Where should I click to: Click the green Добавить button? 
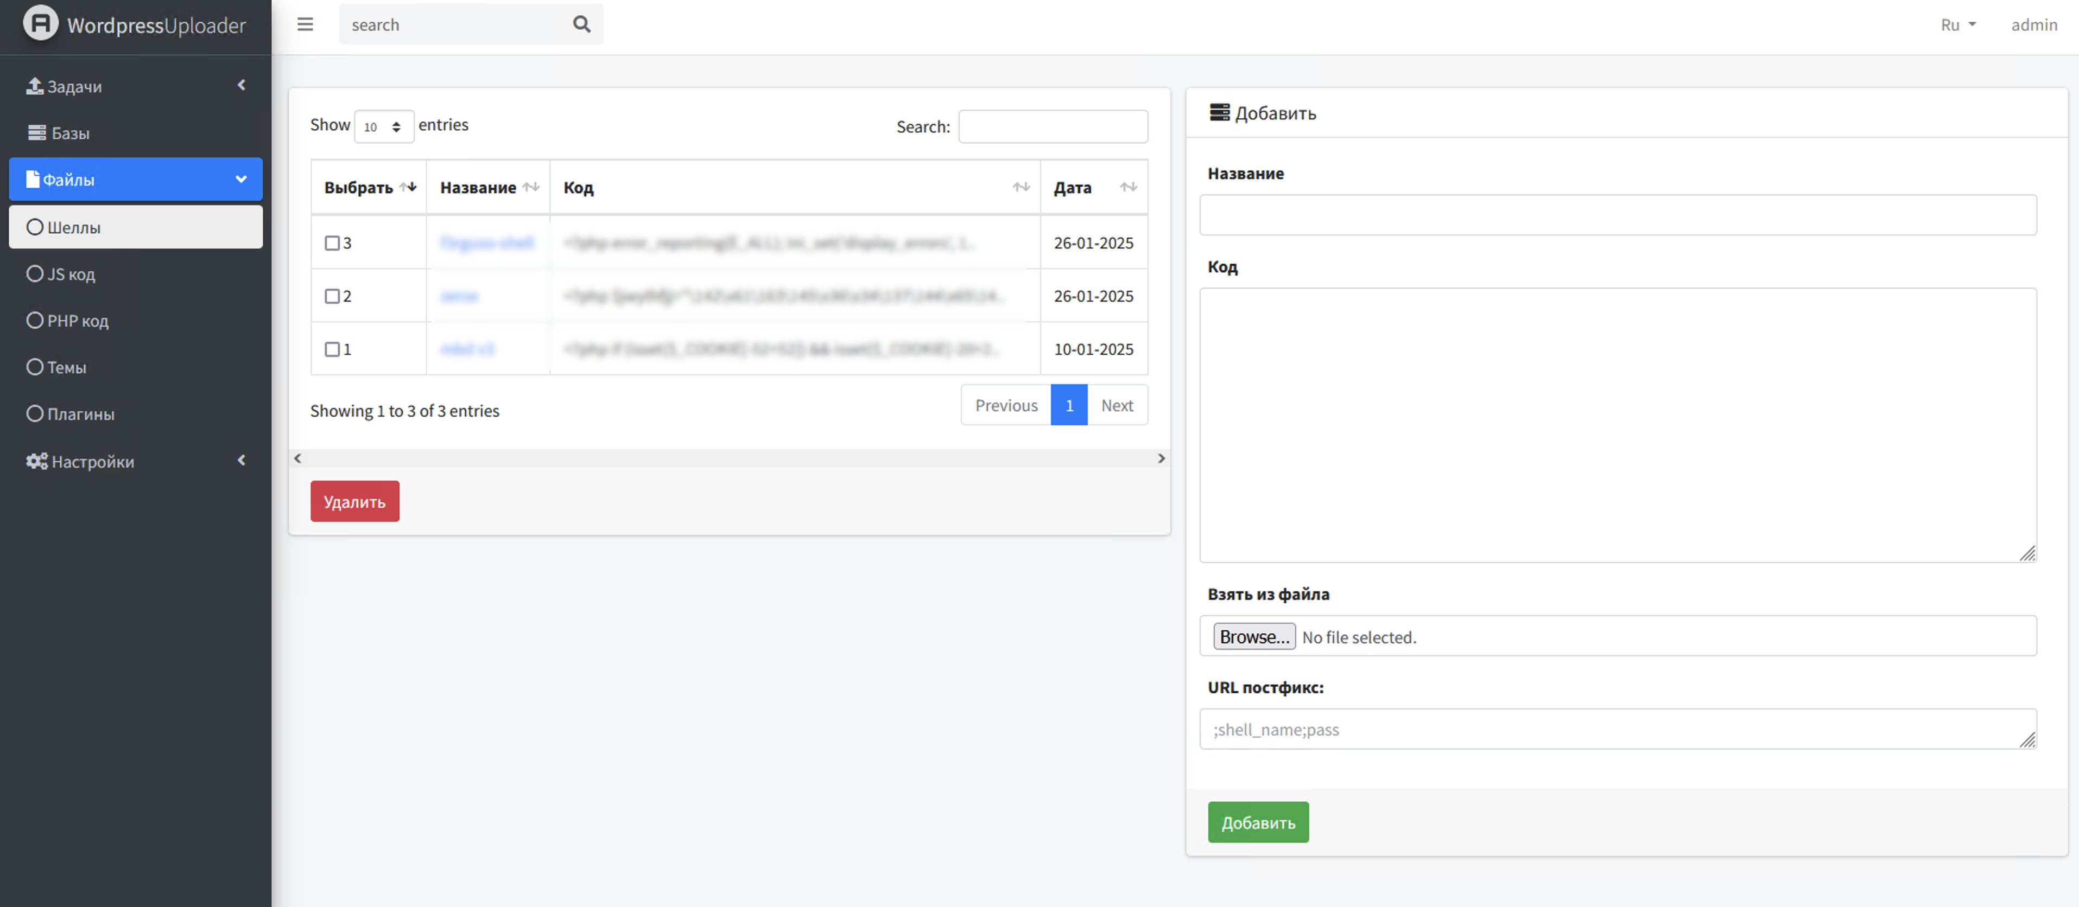click(1257, 822)
